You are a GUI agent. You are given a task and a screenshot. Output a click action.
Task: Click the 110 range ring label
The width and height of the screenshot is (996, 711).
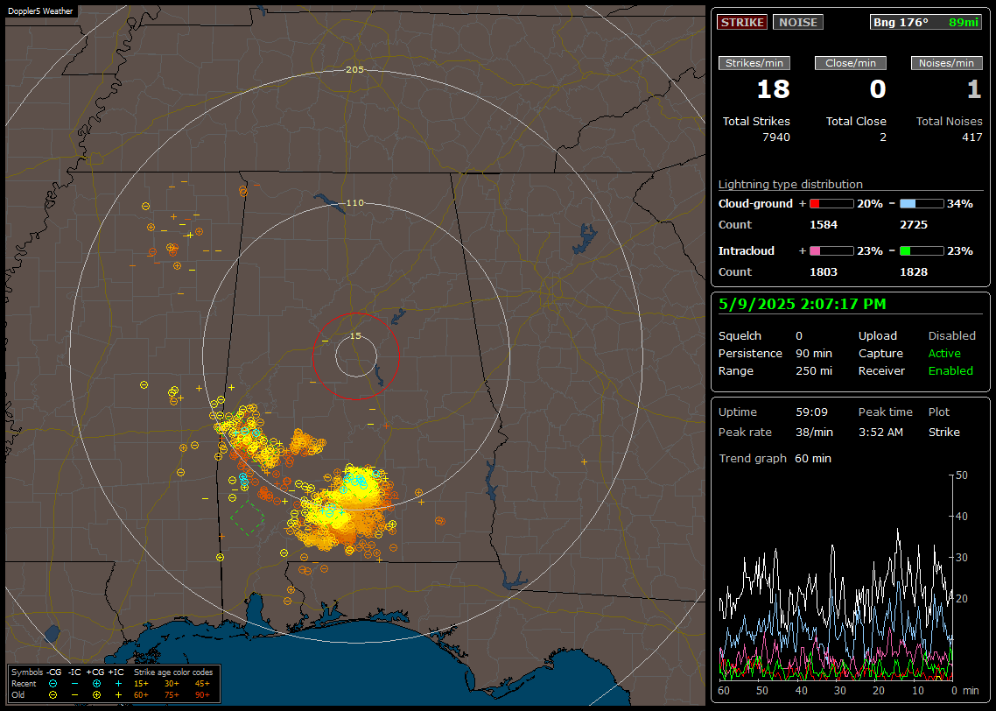(x=355, y=202)
